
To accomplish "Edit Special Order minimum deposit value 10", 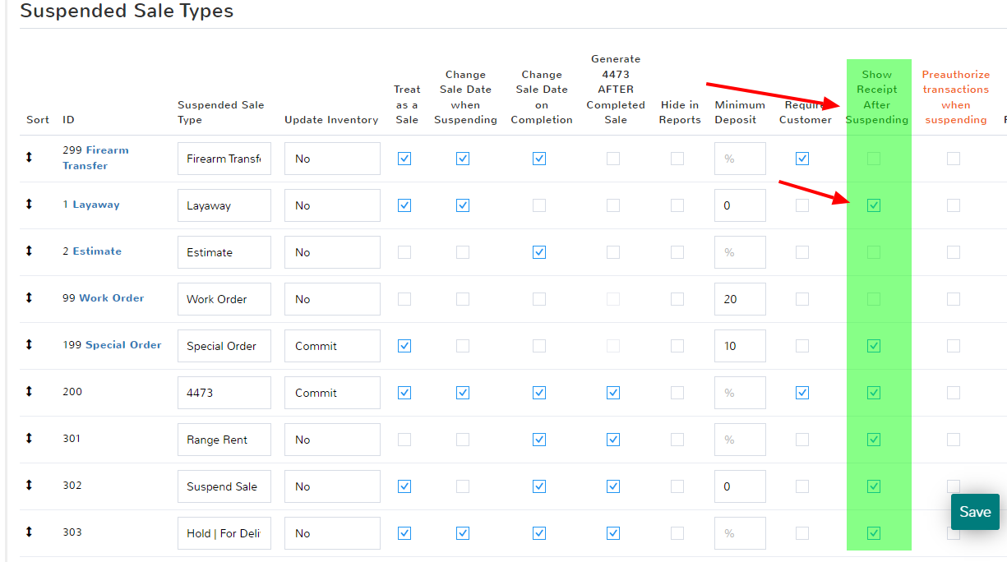I will coord(740,346).
